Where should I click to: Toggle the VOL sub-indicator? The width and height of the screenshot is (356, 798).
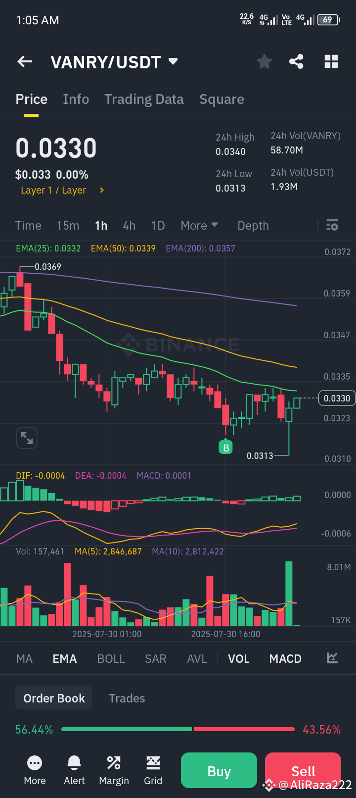pos(239,659)
